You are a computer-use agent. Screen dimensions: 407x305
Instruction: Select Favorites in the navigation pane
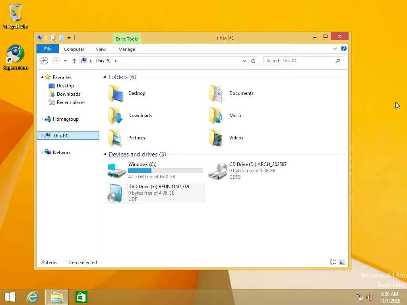point(62,77)
